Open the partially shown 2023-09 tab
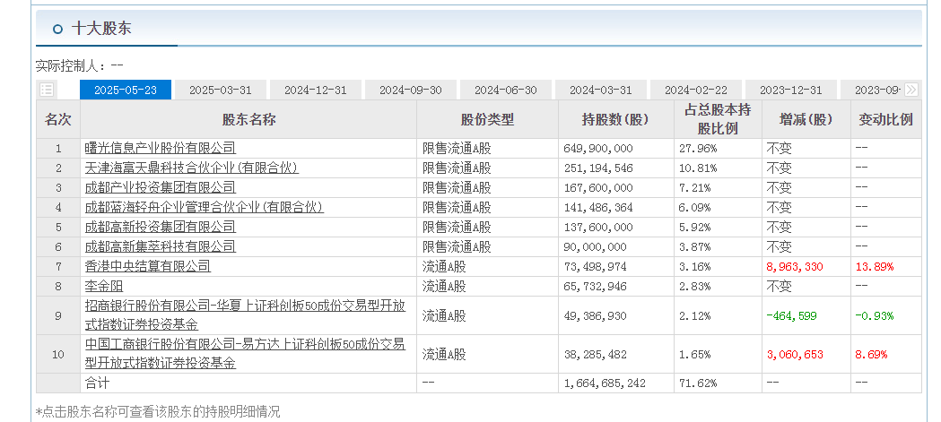Viewport: 941px width, 422px height. point(872,90)
